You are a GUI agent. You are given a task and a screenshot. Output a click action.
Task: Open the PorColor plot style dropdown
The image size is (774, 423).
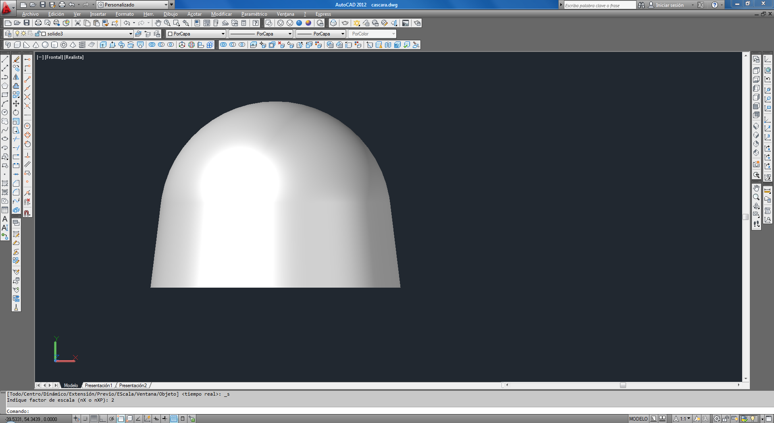tap(372, 34)
